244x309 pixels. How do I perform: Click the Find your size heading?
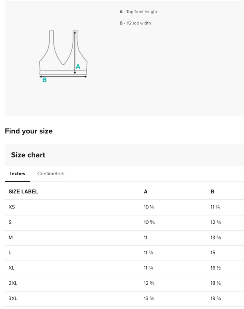coord(29,131)
